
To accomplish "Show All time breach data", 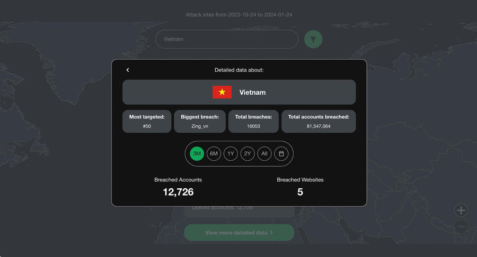I will coord(264,153).
